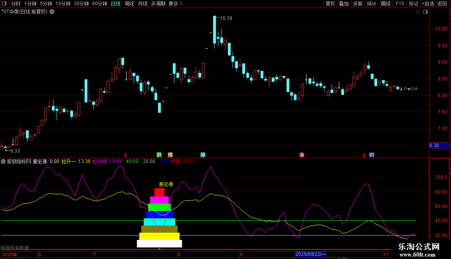The width and height of the screenshot is (451, 259).
Task: Click the green 跌 event marker icon
Action: pos(159,155)
